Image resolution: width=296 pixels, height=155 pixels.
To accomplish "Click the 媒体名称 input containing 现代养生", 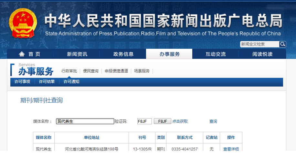I will coord(85,121).
